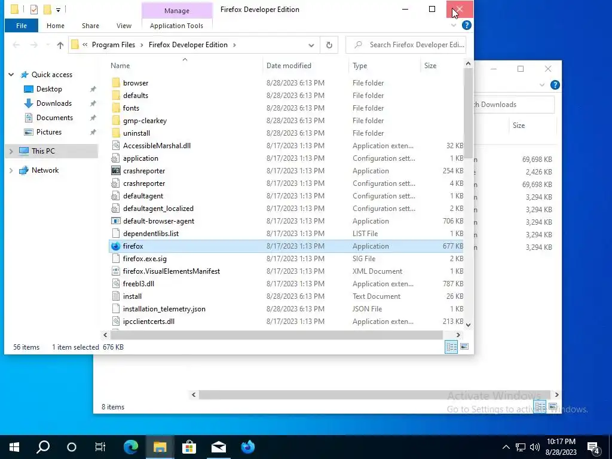Select the Manage contextual tab

[177, 11]
